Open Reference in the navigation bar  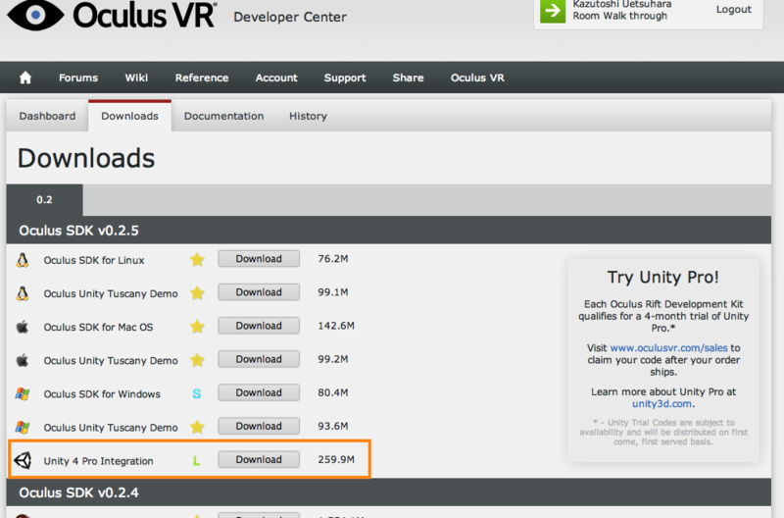point(202,78)
